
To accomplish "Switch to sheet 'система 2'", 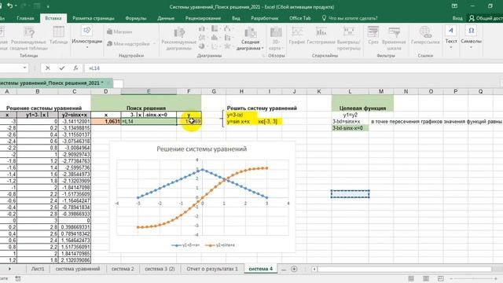I will 123,269.
